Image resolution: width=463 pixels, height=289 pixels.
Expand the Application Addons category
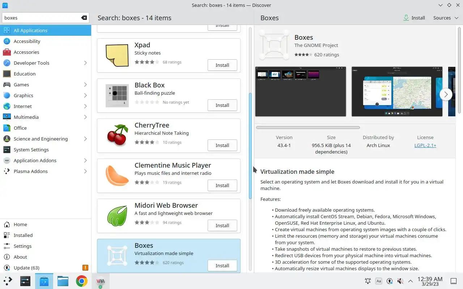click(85, 160)
